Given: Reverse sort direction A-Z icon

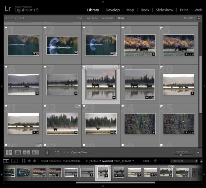Looking at the screenshot, I should click(x=58, y=153).
